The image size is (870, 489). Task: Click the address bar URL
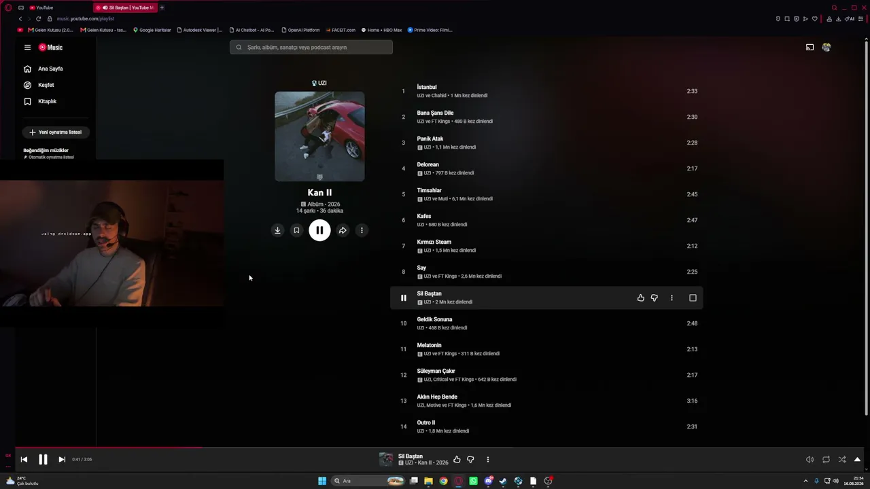[86, 19]
